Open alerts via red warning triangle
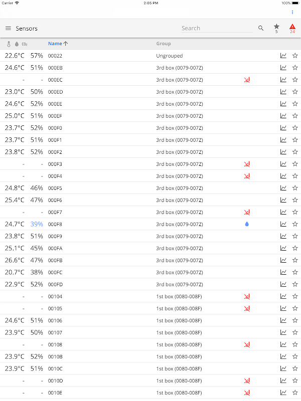This screenshot has width=301, height=401. (x=292, y=27)
